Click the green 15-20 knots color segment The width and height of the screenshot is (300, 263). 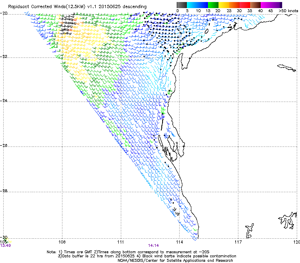coord(213,5)
